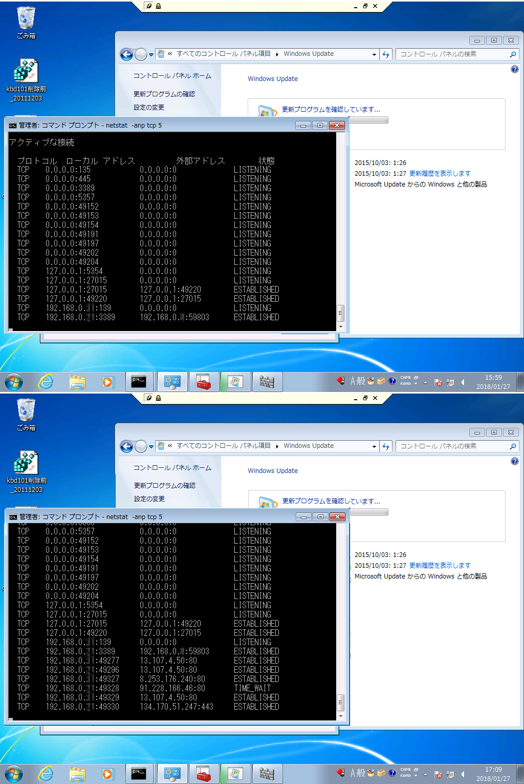Launch Windows Media Player from the 15:59 taskbar
The height and width of the screenshot is (784, 524).
(x=108, y=382)
